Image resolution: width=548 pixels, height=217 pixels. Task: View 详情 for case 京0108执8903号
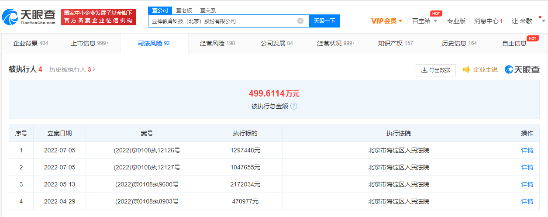(527, 201)
